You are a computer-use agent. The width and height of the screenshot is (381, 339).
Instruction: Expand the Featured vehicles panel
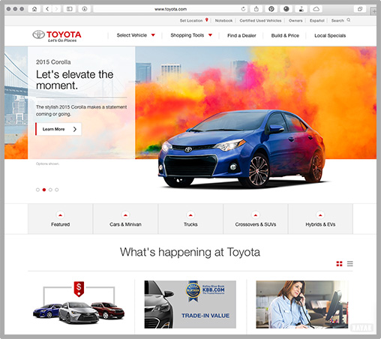[60, 219]
